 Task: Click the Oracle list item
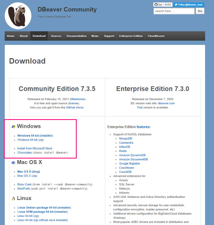tap(123, 180)
